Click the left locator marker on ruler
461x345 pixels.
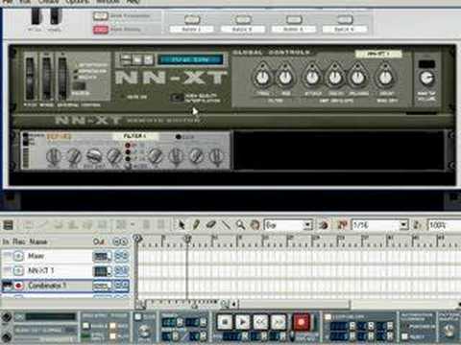(137, 238)
